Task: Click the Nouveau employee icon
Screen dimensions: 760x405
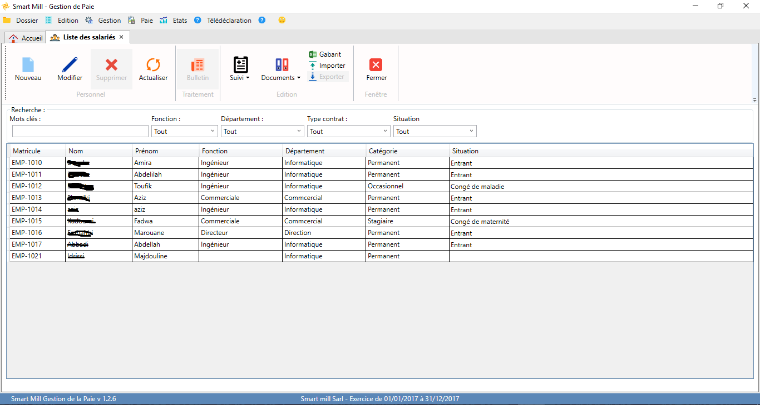Action: pyautogui.click(x=28, y=64)
